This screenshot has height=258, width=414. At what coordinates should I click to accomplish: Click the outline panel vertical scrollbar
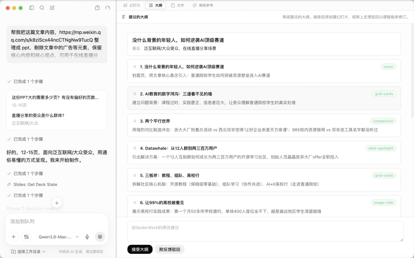point(412,71)
